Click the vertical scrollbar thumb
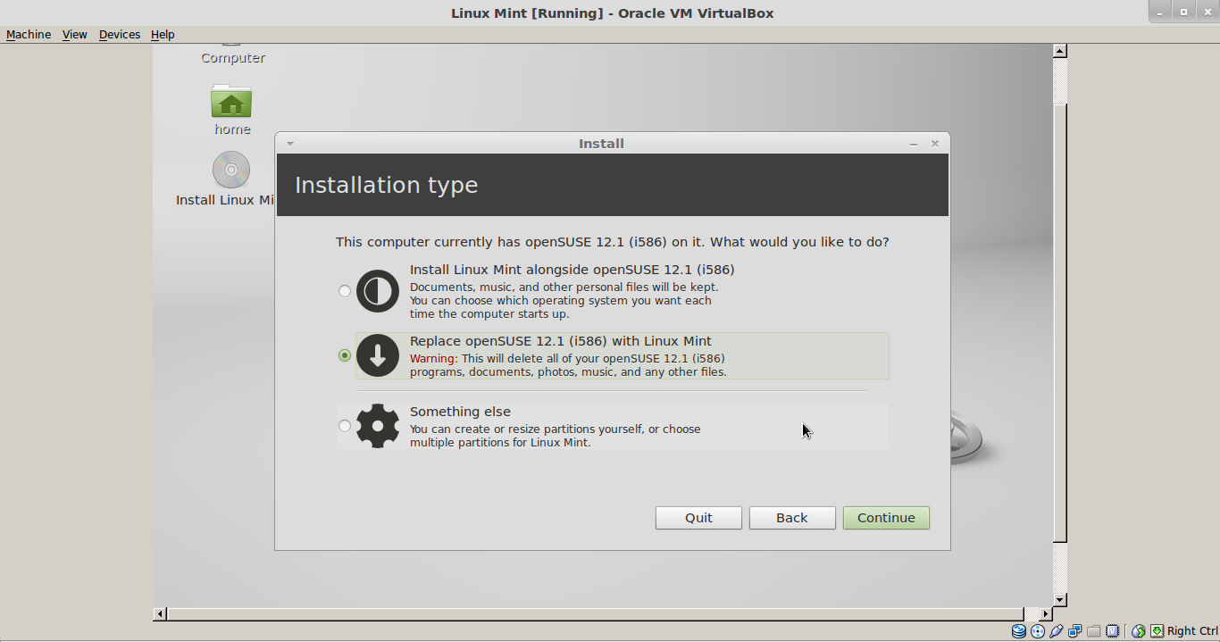This screenshot has width=1220, height=642. coord(1060,322)
